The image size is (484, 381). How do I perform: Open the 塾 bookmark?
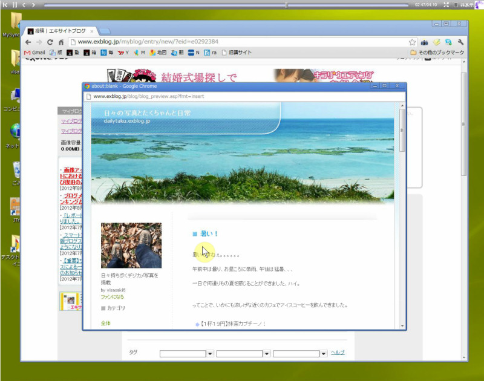73,53
